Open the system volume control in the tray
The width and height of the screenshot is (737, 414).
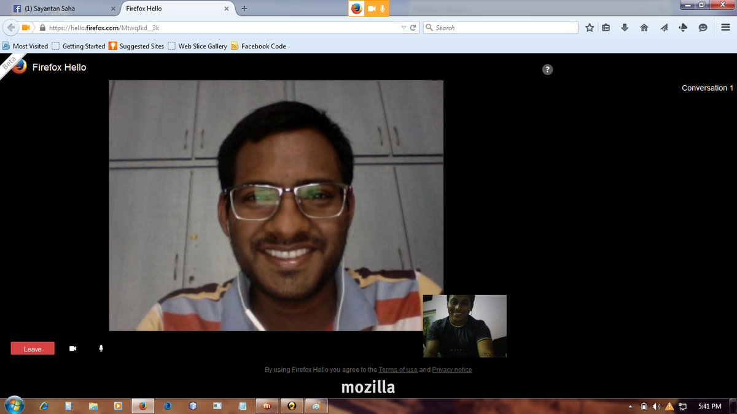655,406
